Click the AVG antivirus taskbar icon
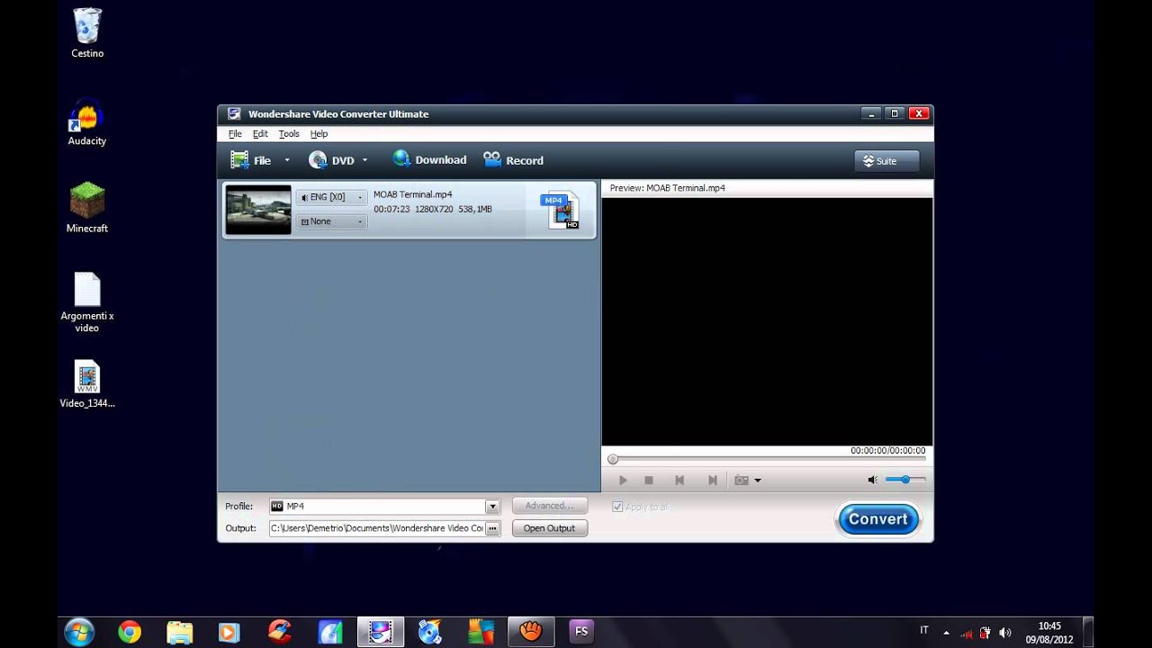This screenshot has height=648, width=1152. tap(481, 632)
